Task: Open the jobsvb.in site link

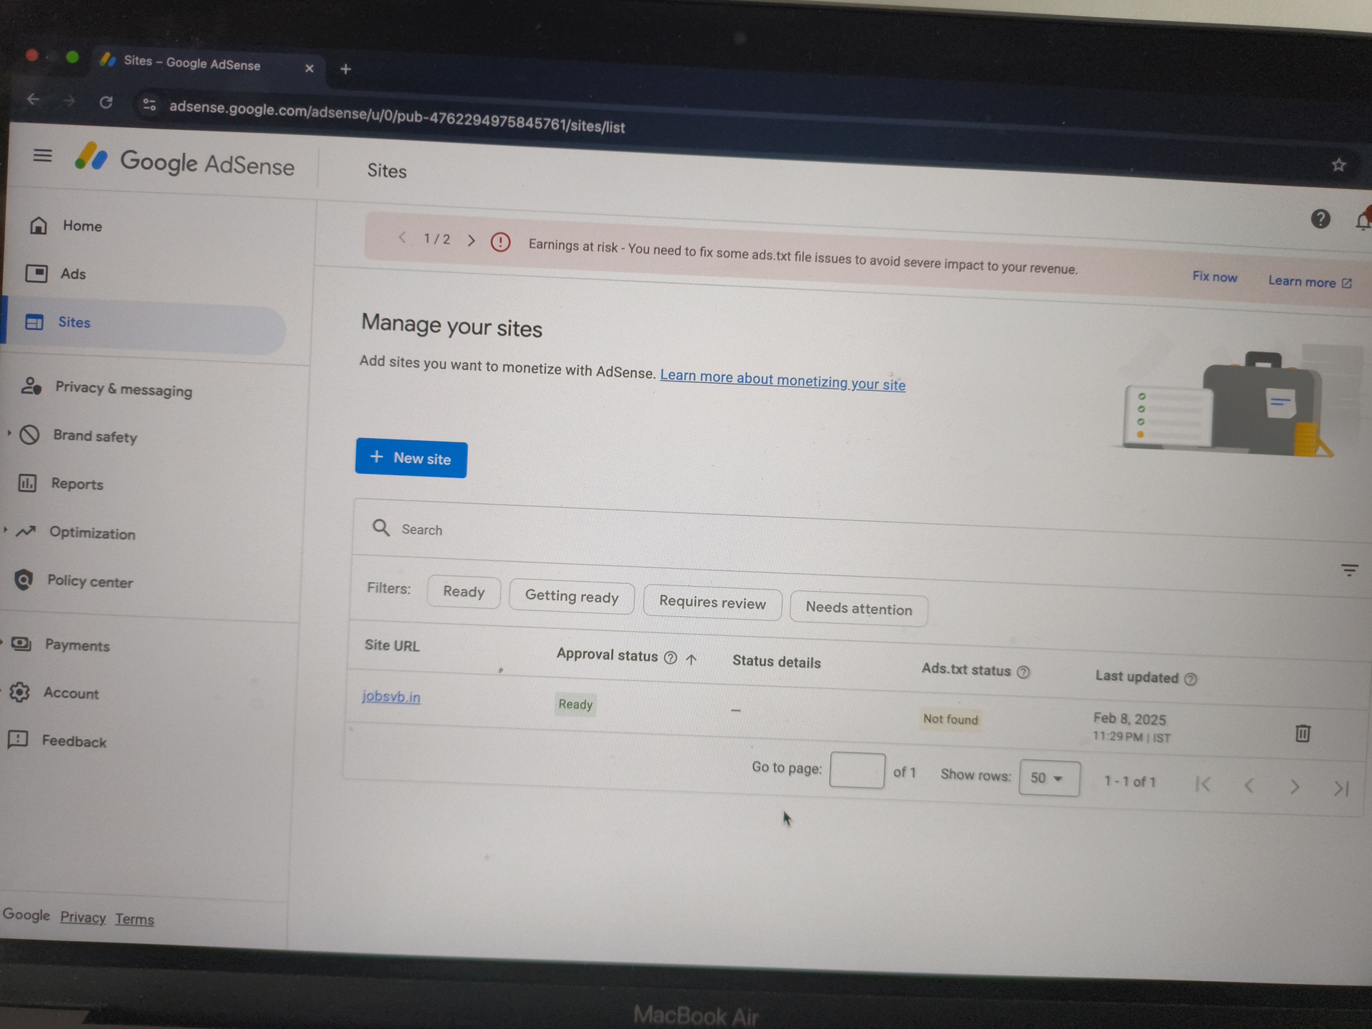Action: (x=391, y=696)
